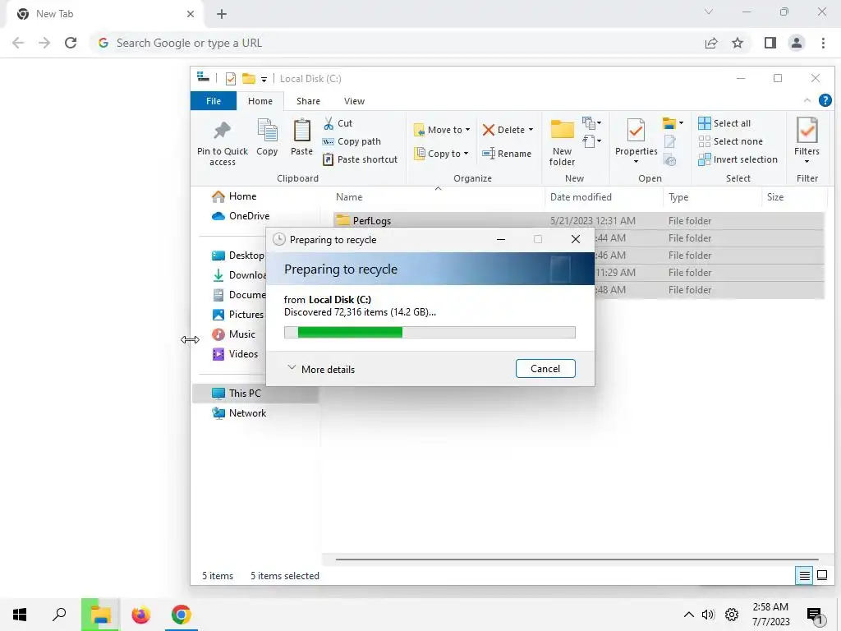Open Chrome profile avatar
Image resolution: width=841 pixels, height=631 pixels.
coord(797,43)
